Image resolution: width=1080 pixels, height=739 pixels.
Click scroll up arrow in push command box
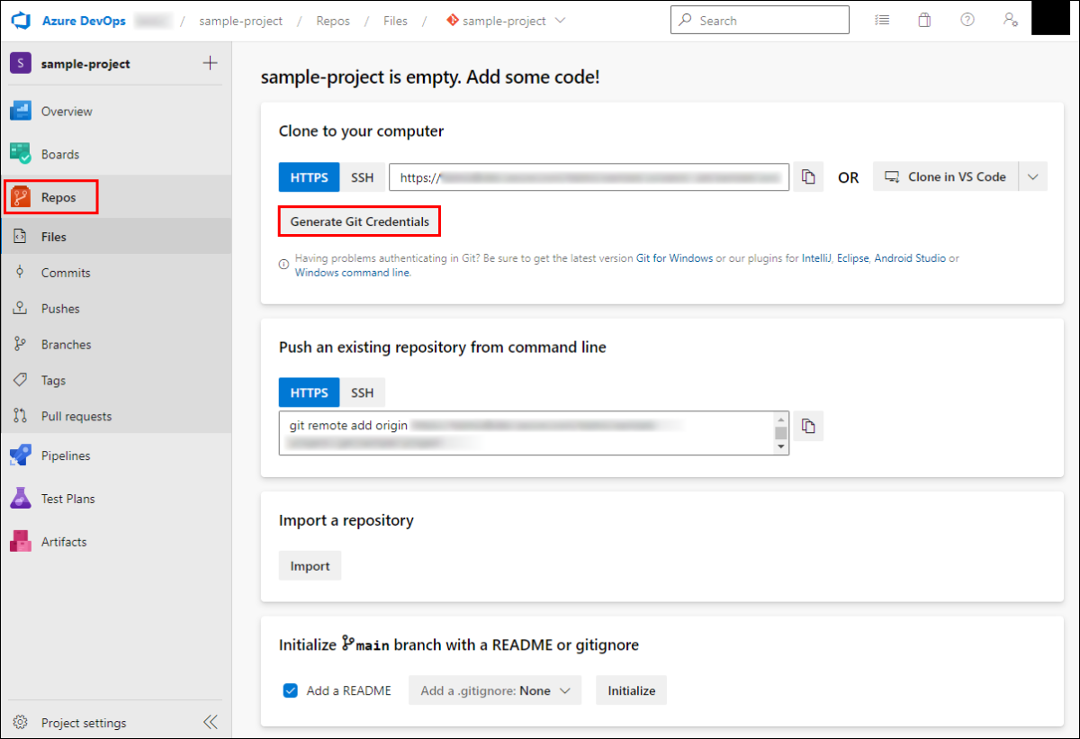781,419
